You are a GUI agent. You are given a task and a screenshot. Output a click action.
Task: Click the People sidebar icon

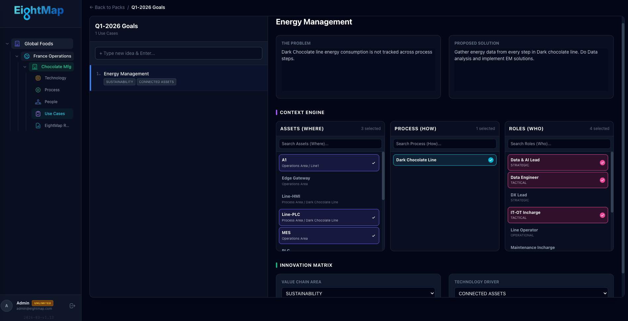[x=38, y=101]
